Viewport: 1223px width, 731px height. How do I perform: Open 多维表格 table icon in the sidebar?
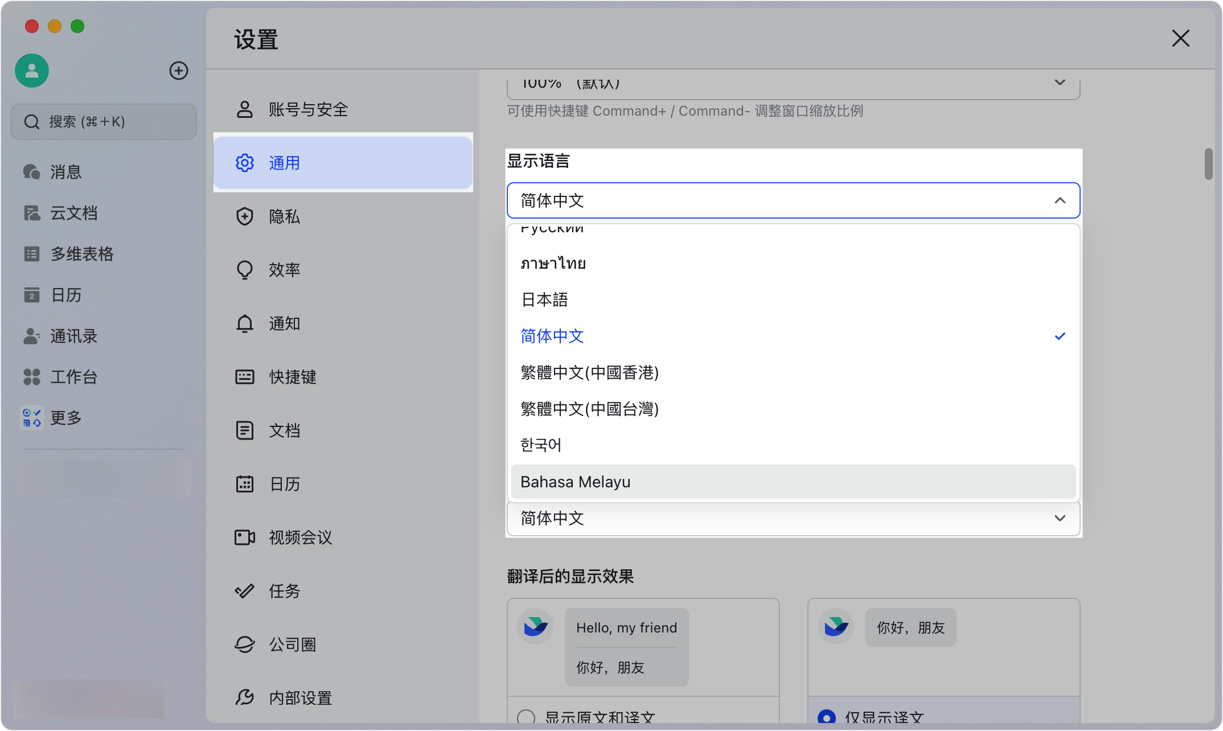(31, 254)
